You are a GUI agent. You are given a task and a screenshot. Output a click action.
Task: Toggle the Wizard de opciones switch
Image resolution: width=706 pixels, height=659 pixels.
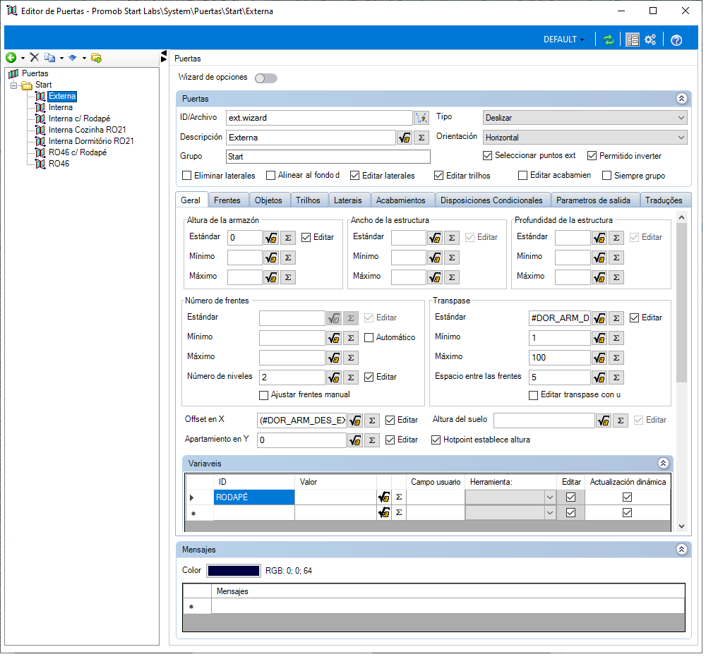click(265, 78)
